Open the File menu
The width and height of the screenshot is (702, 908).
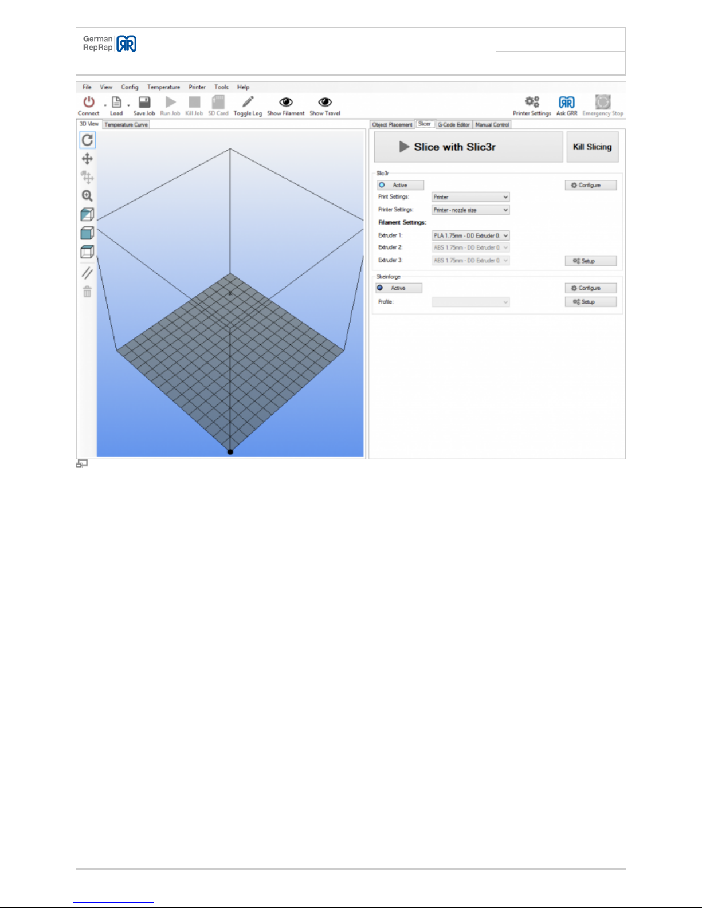tap(87, 87)
